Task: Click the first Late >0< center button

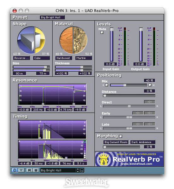Action: [138, 124]
